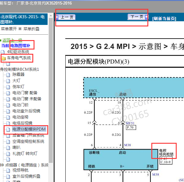The image size is (184, 182).
Task: Go to next page with 下一页 button
Action: (138, 17)
